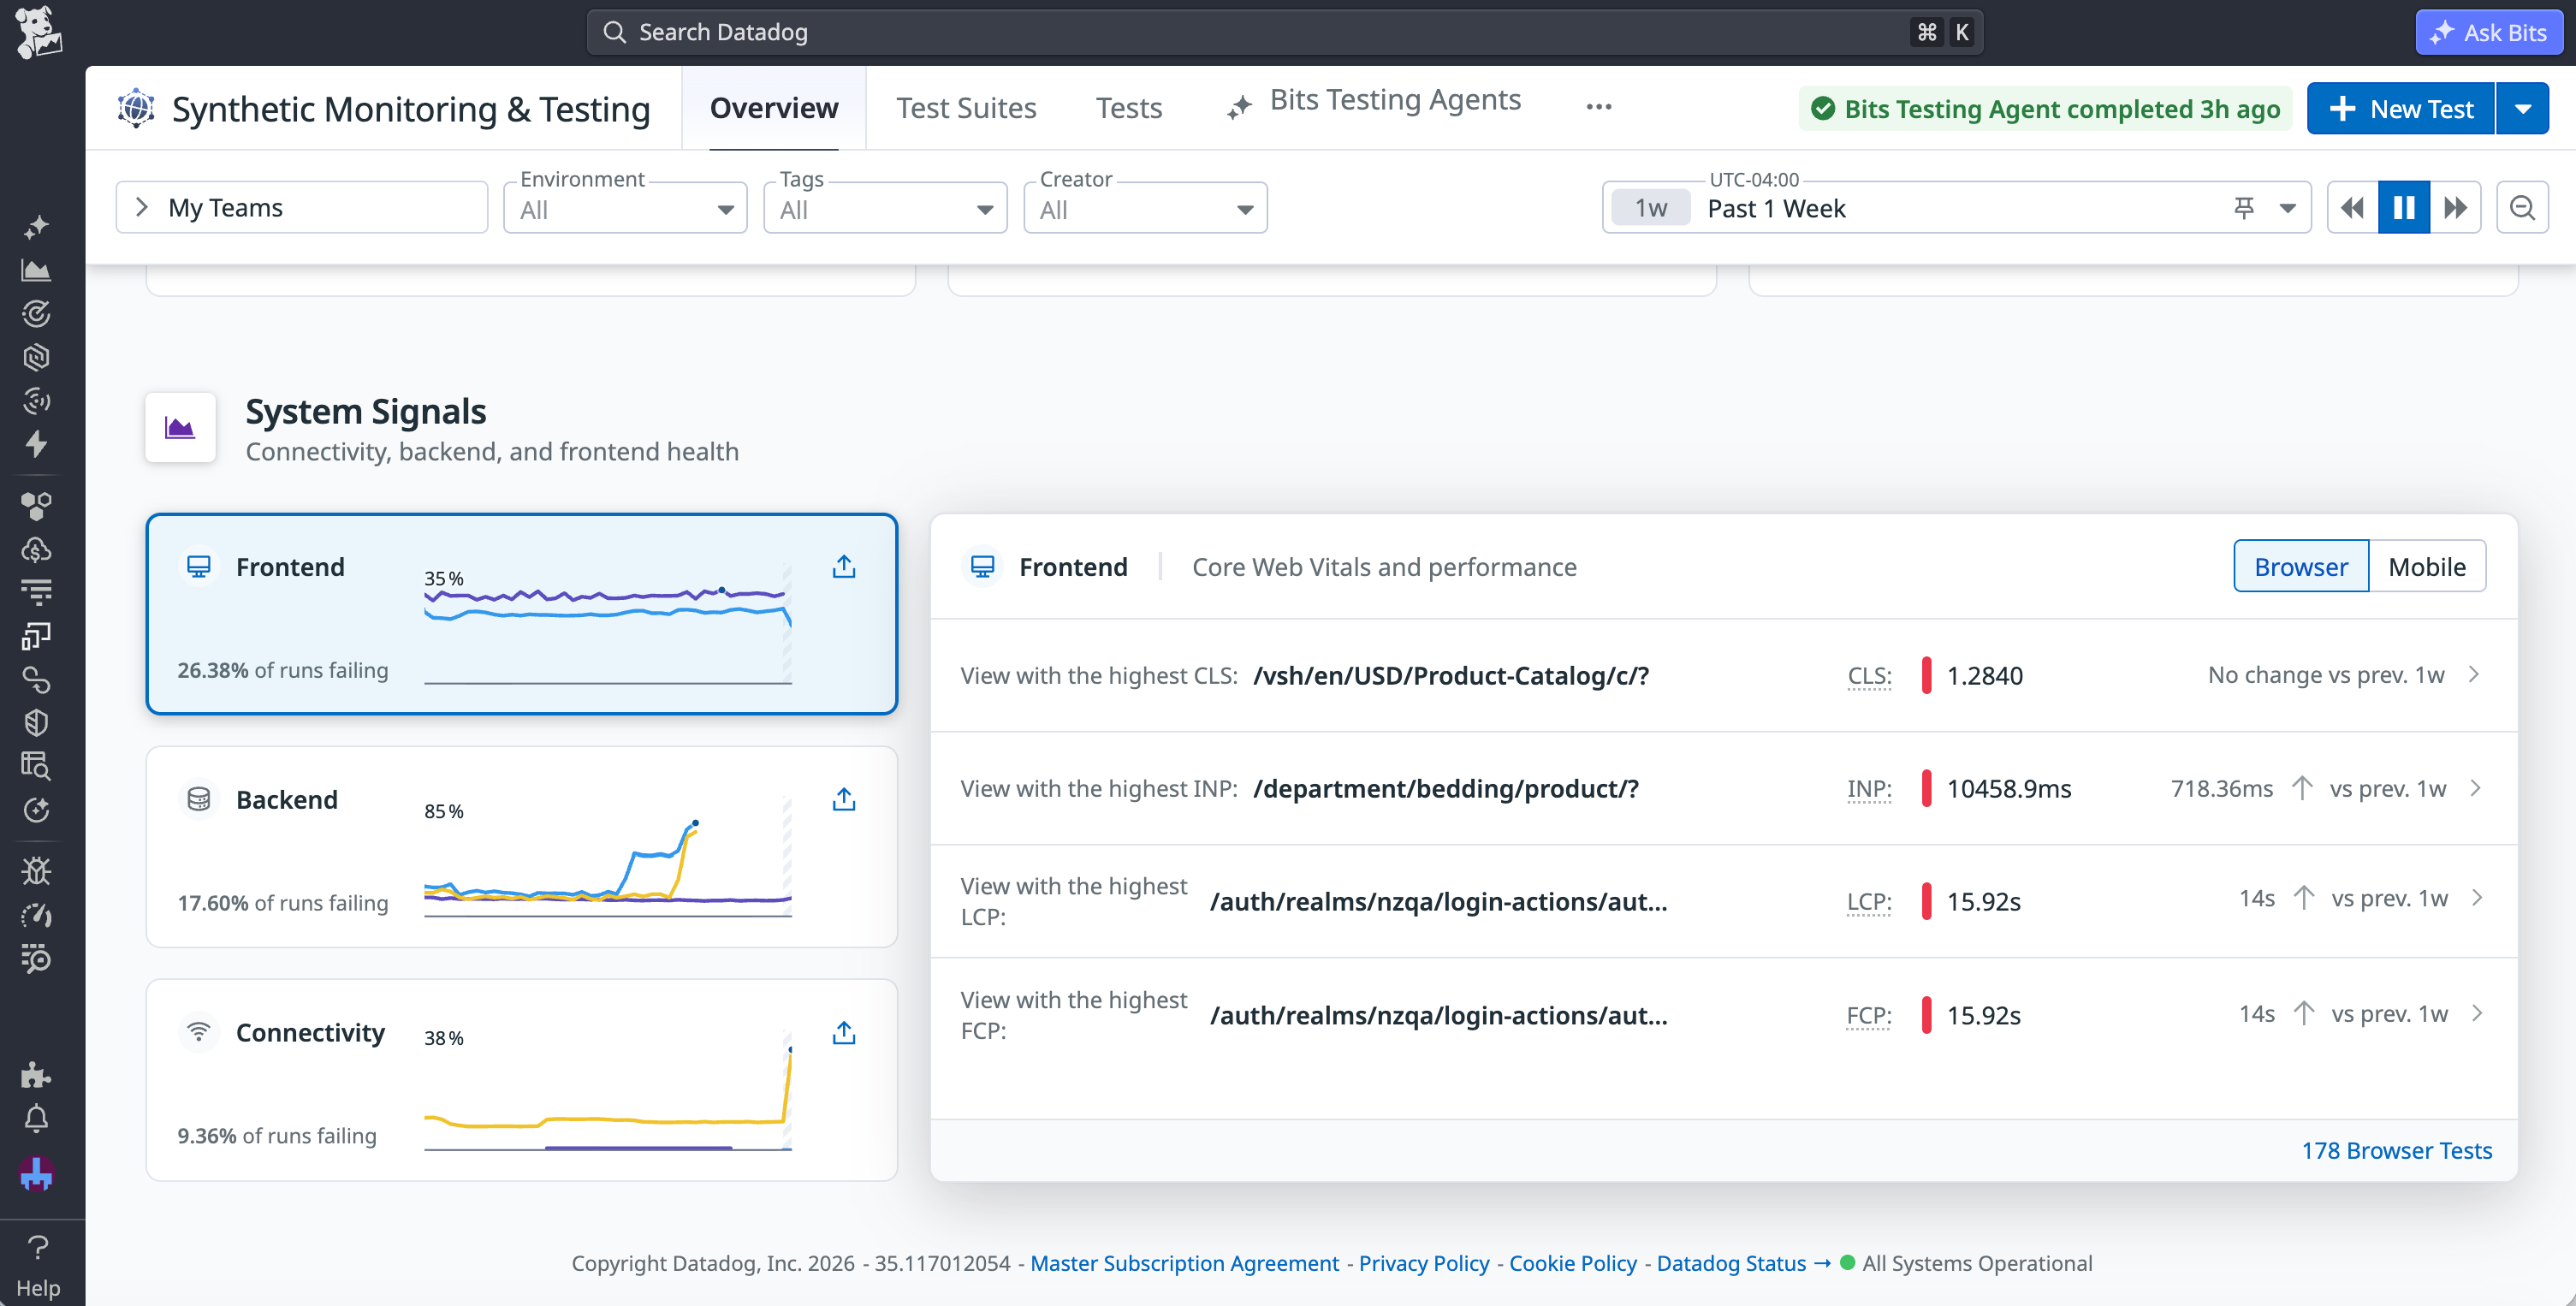Export the Connectivity signal chart
This screenshot has width=2576, height=1306.
[x=844, y=1033]
